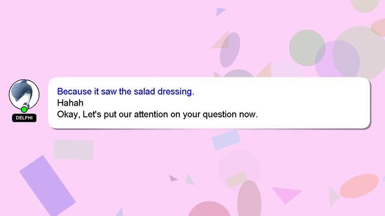Click the 'Hahah' message line
385x216 pixels.
pos(70,103)
